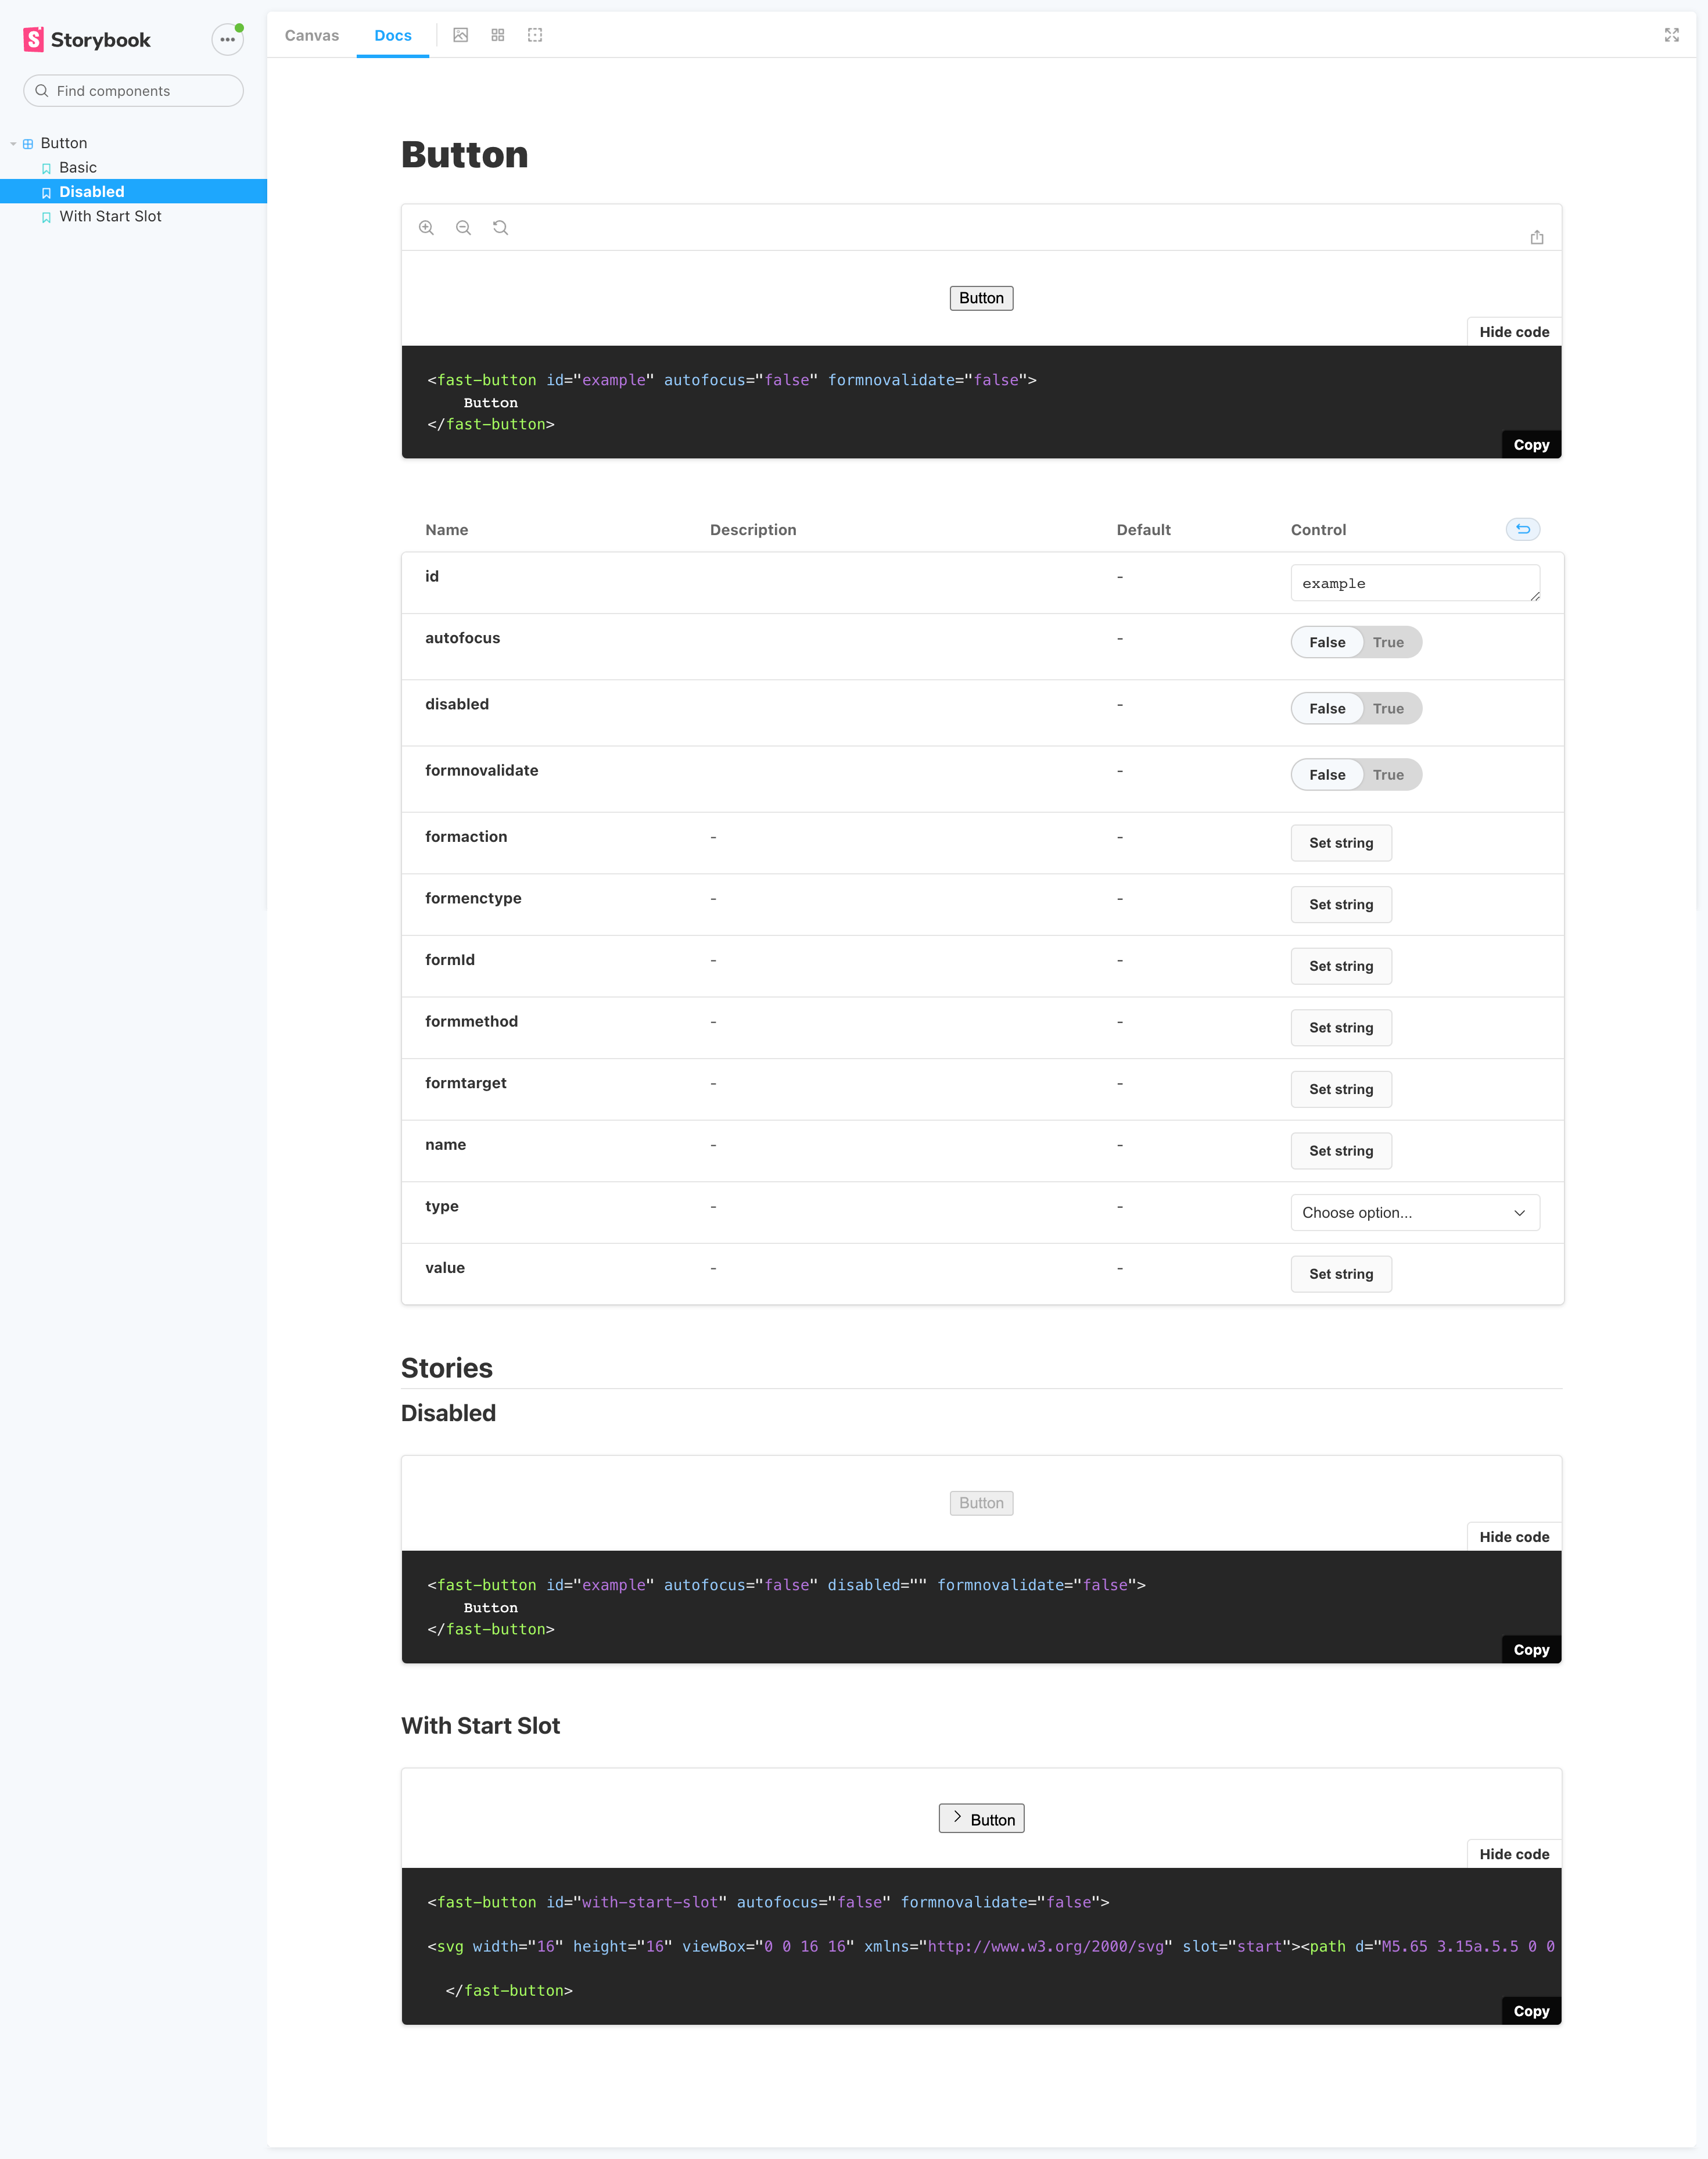Click the Find components search field

pyautogui.click(x=134, y=91)
